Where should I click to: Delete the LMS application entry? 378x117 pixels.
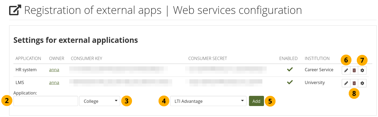coord(354,83)
